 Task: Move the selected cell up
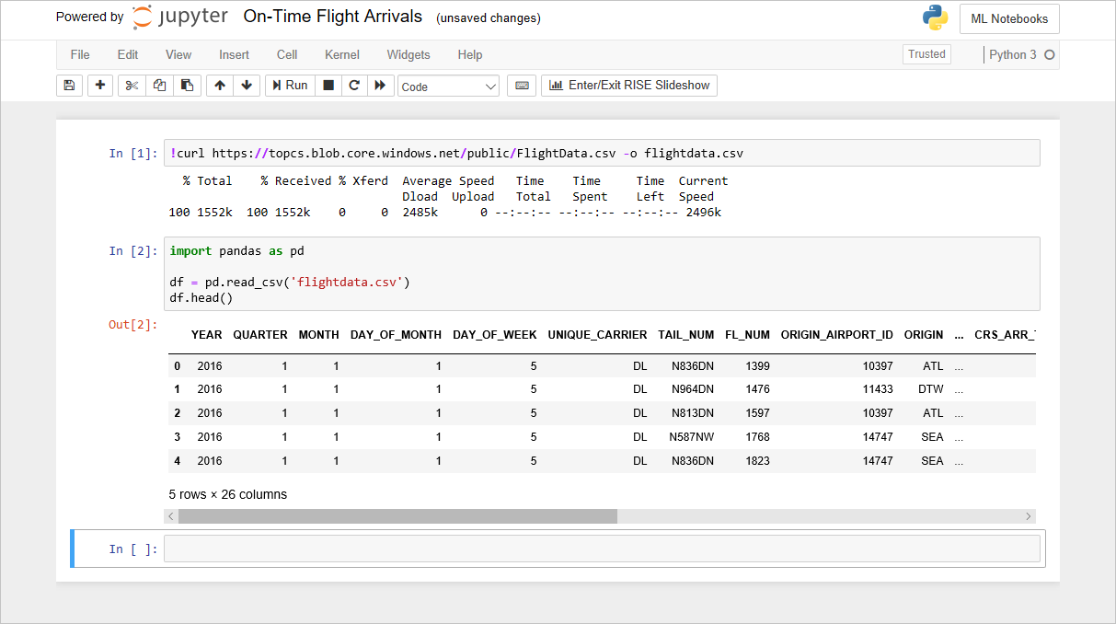(x=219, y=85)
